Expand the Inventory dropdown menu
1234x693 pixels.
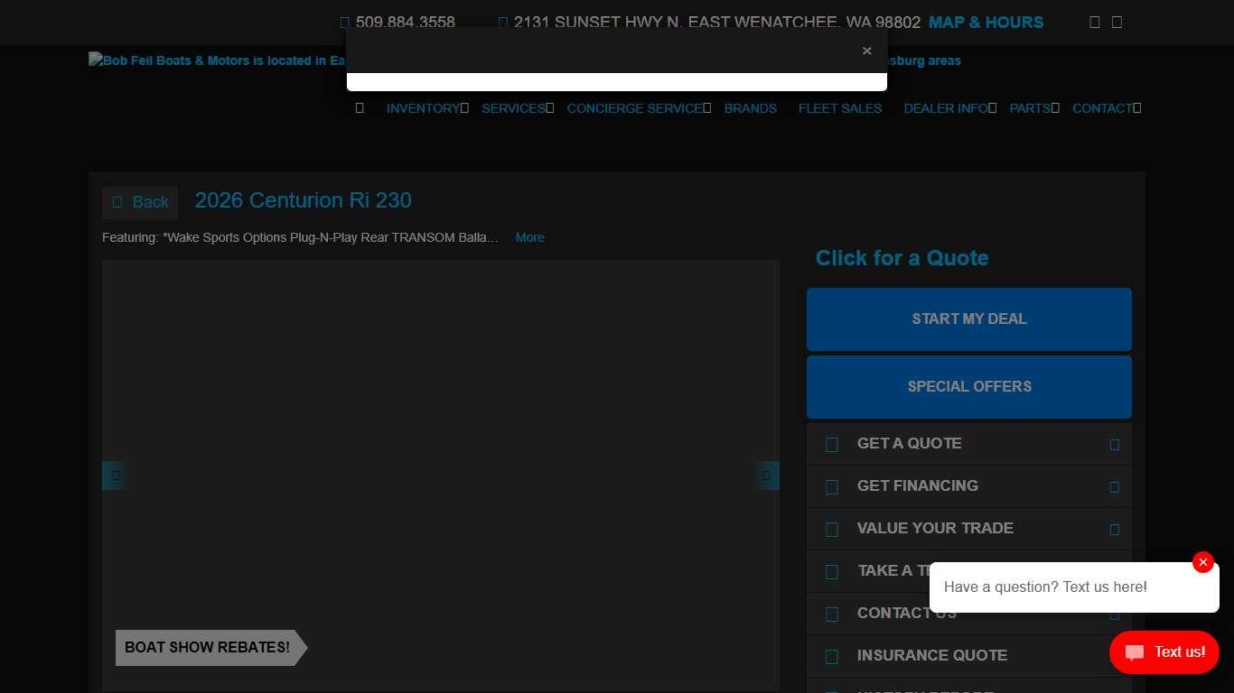426,108
